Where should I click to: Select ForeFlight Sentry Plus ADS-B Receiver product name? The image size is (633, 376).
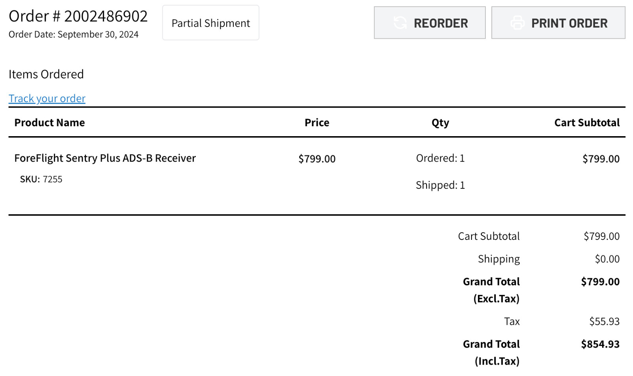[105, 158]
